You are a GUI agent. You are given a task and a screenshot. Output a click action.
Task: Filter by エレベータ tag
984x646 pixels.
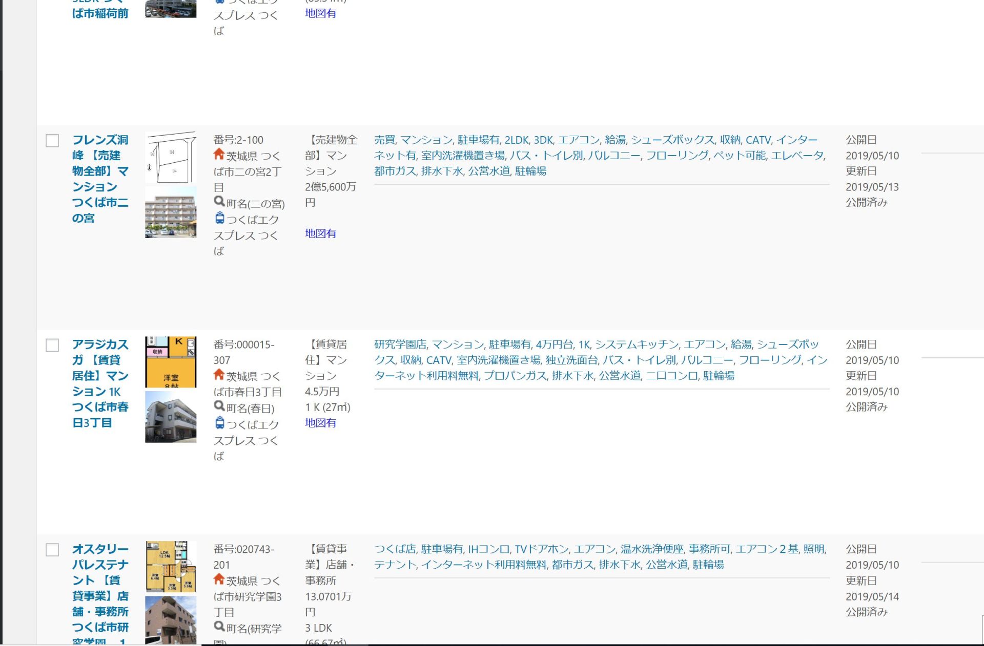797,156
